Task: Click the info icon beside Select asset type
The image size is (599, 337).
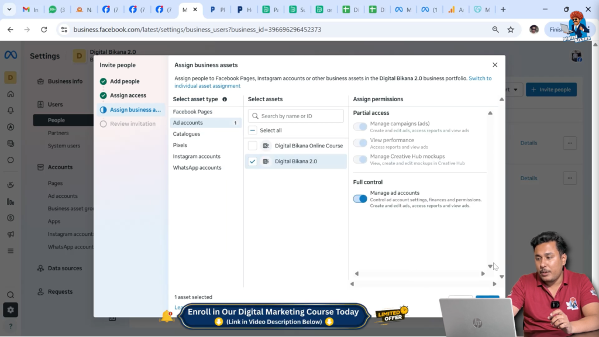Action: click(225, 99)
